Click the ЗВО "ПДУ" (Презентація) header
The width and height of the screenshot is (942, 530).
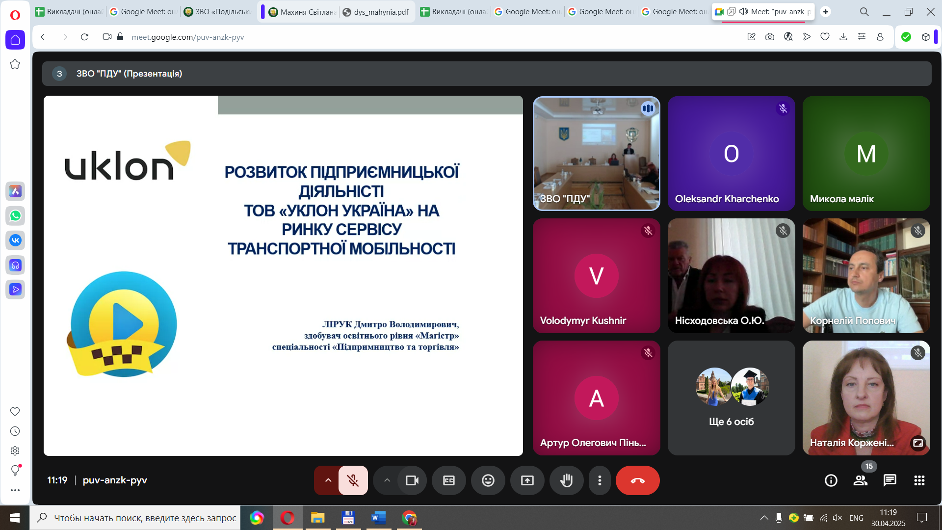129,74
